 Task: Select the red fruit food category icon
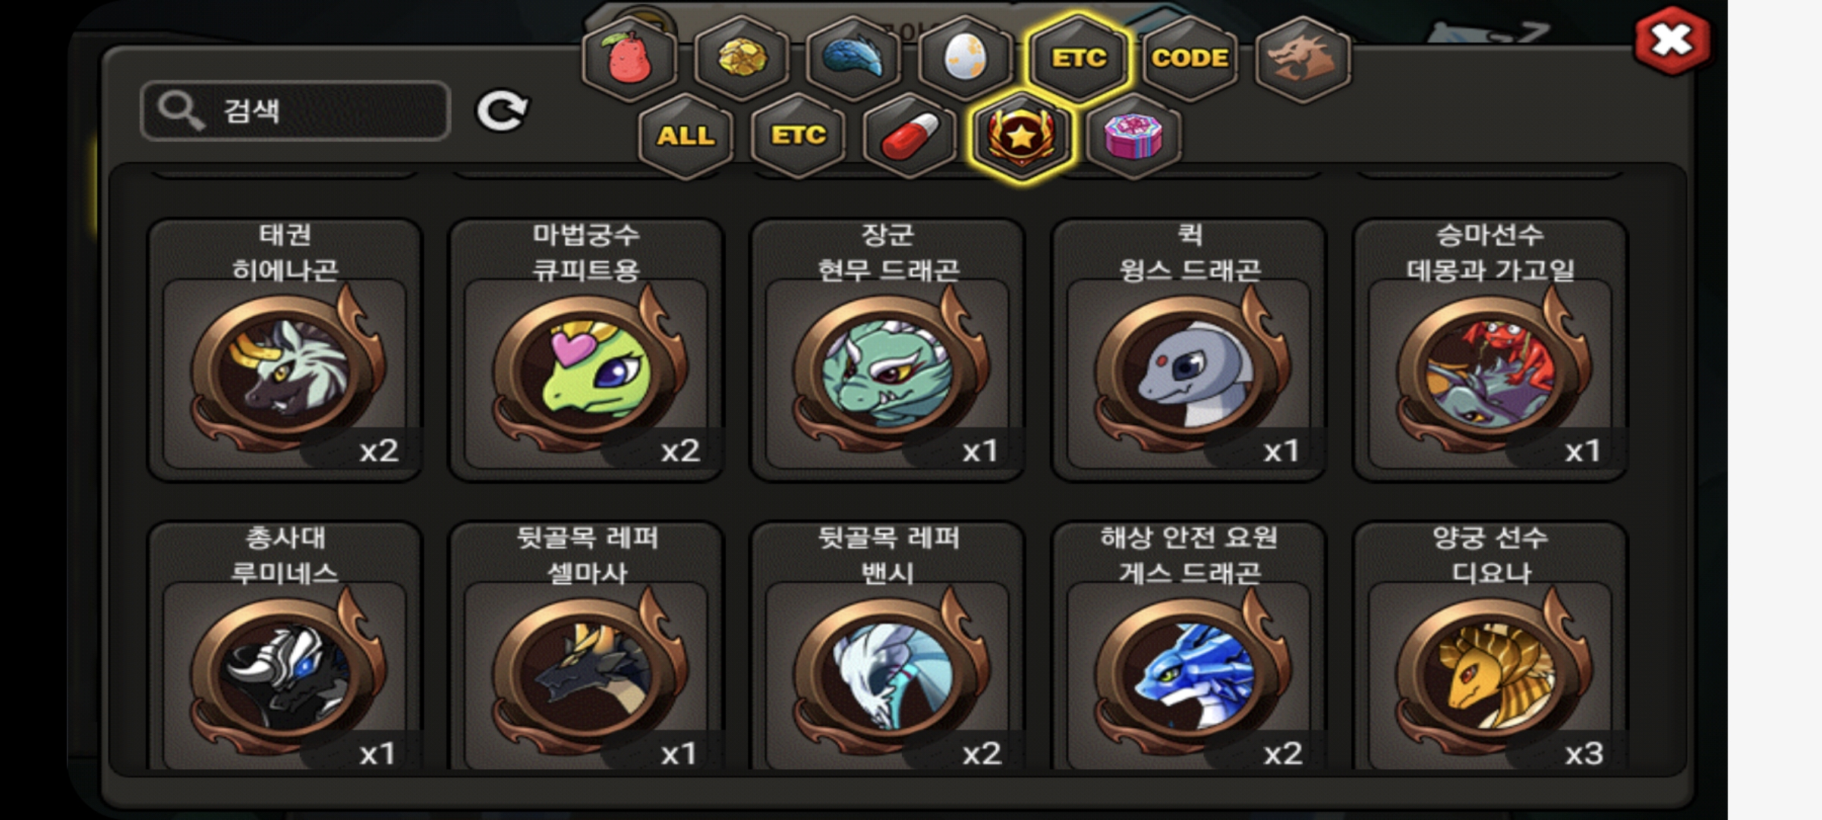(x=629, y=58)
